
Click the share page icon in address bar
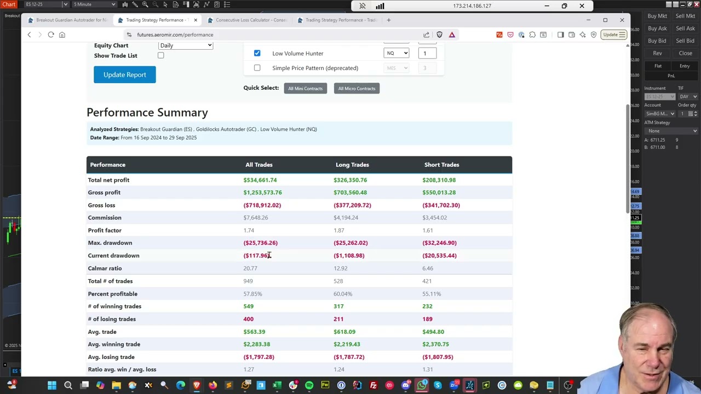click(426, 34)
